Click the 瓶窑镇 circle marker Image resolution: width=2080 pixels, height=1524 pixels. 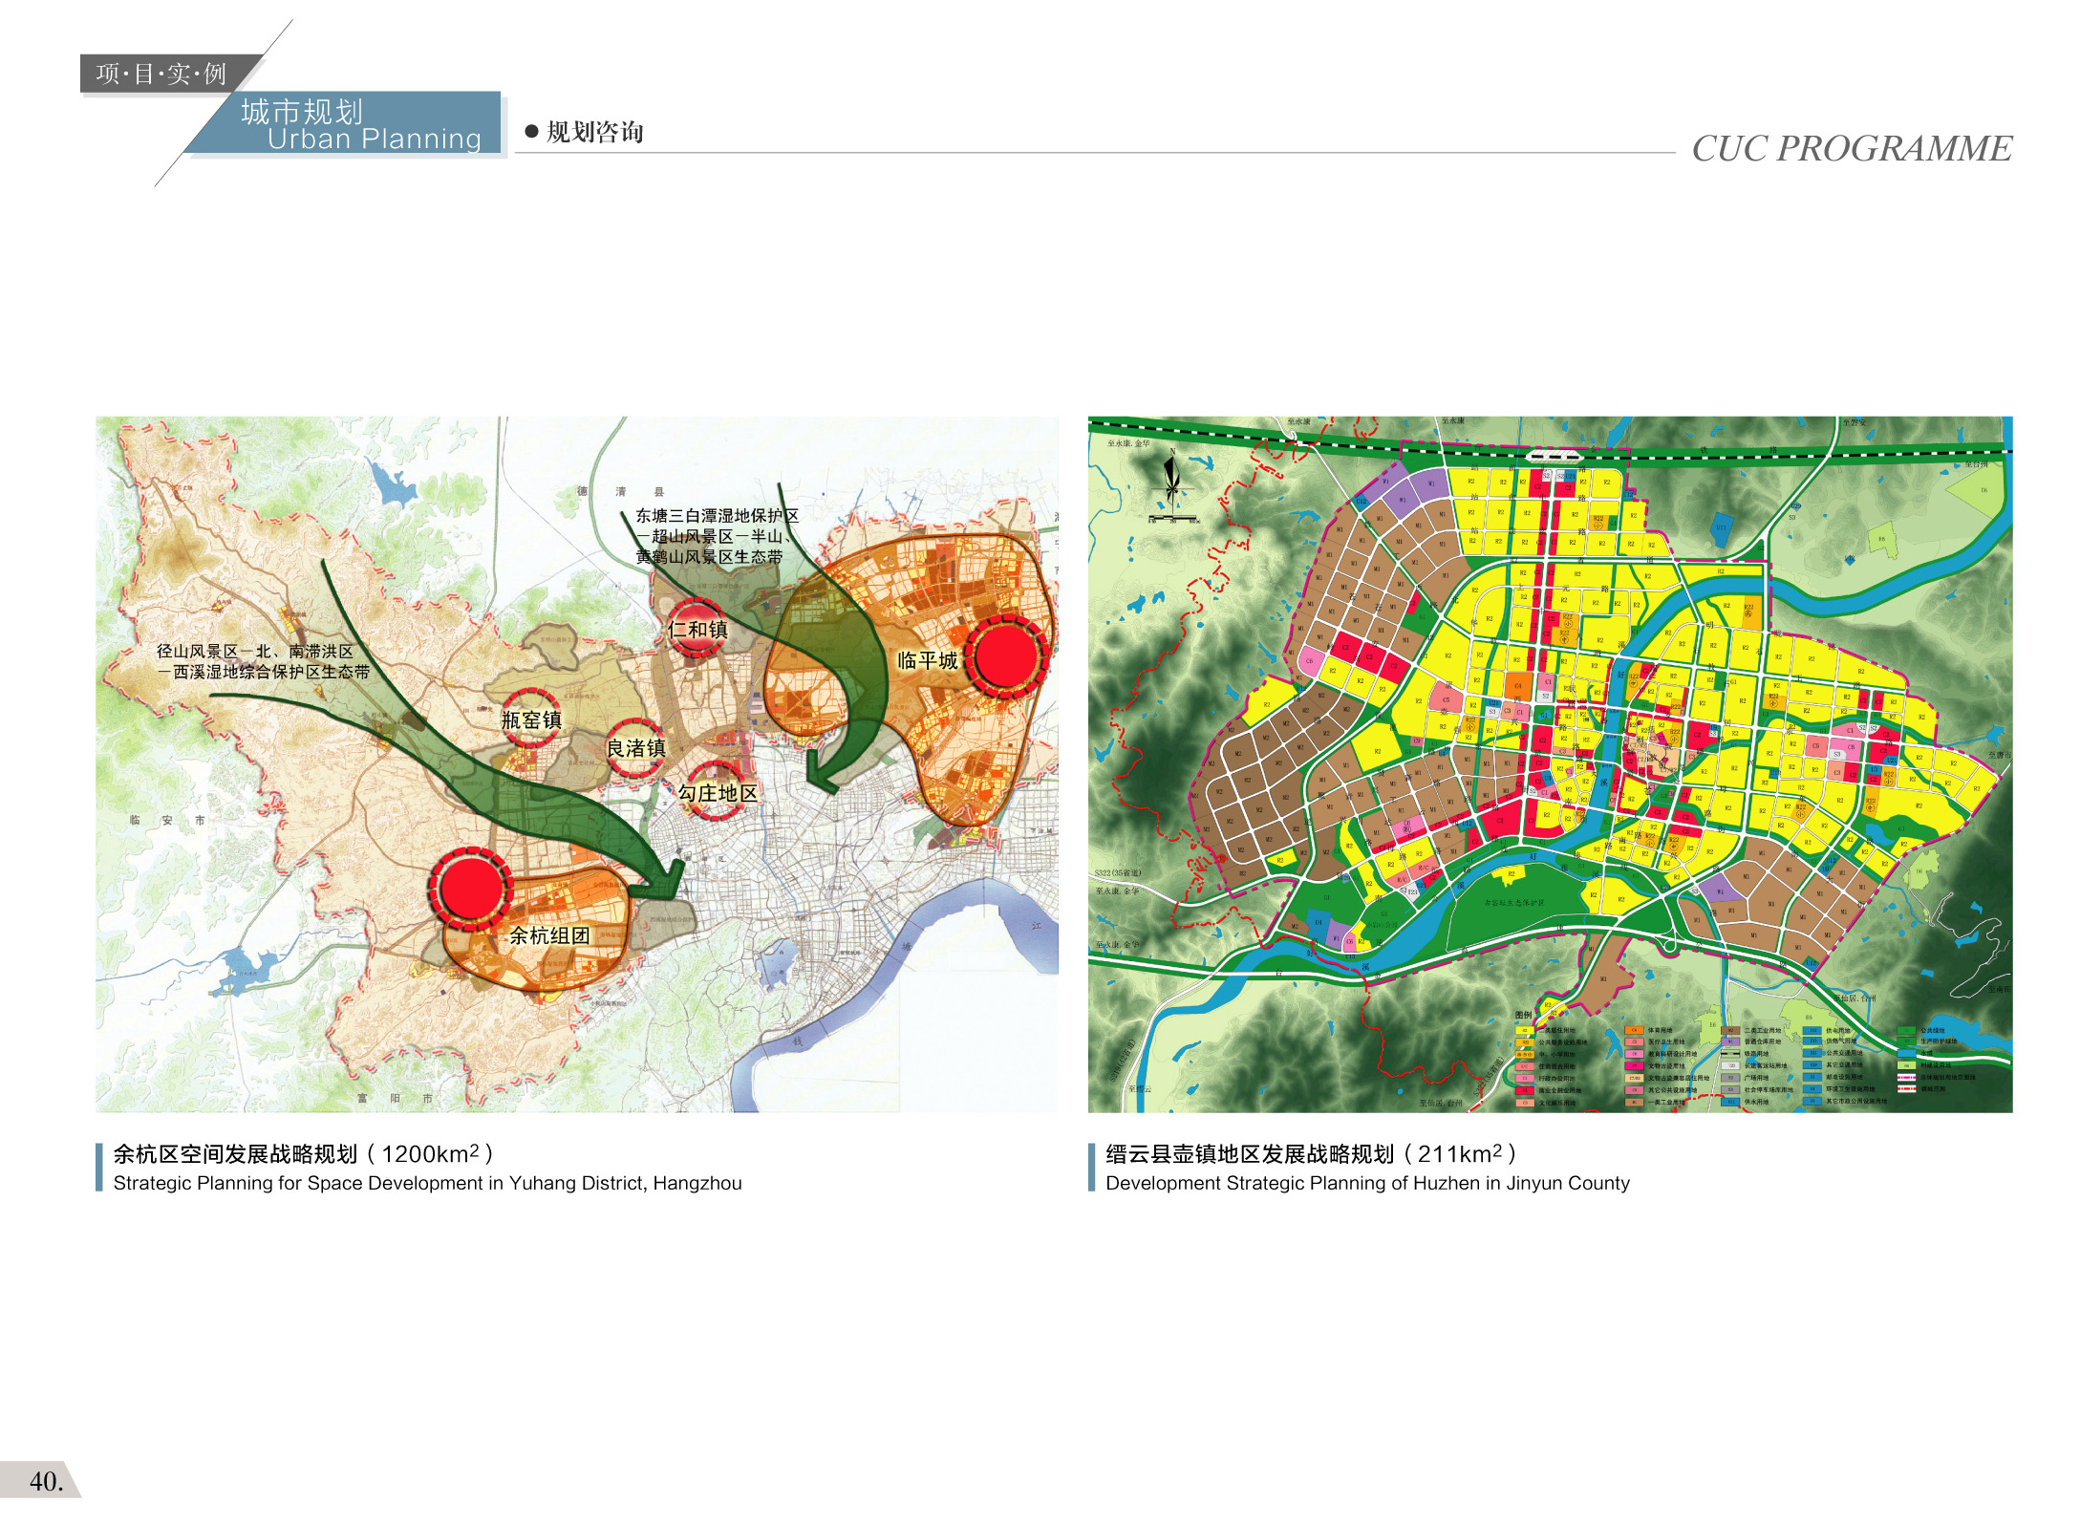coord(531,718)
